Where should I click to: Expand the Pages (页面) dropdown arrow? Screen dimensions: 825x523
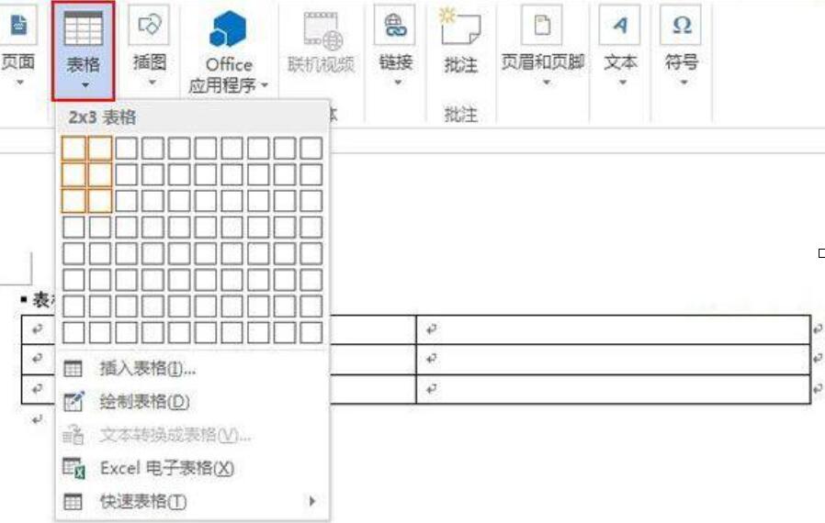[19, 83]
